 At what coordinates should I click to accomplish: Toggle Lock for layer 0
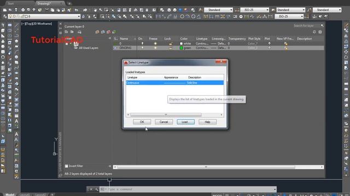click(x=171, y=44)
